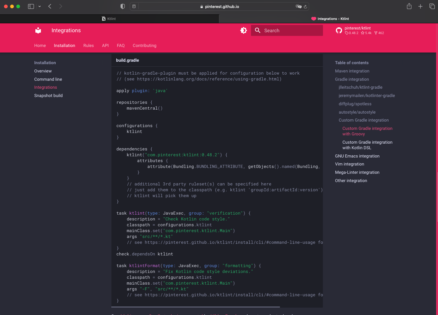Jump to Vim integration in contents
The image size is (438, 315).
[349, 164]
